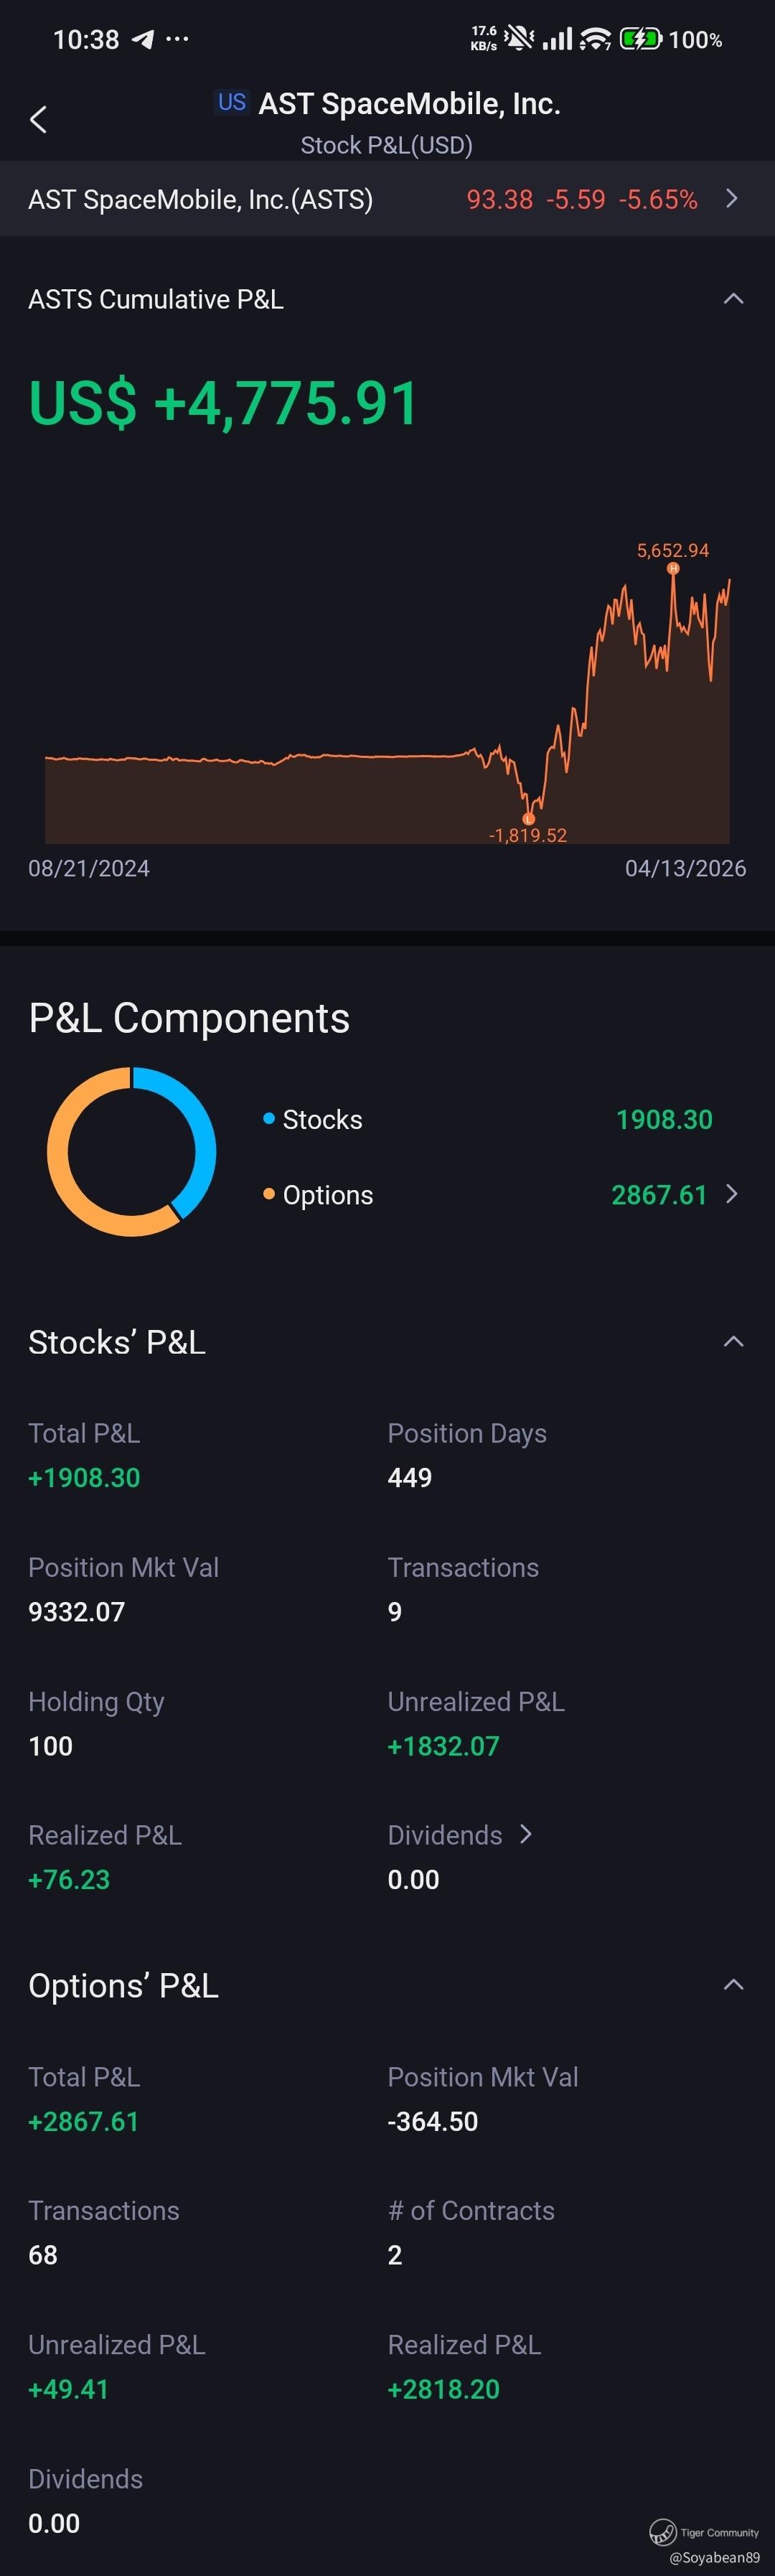This screenshot has height=2576, width=775.
Task: Tap the chart high point 5,652.94
Action: coord(673,568)
